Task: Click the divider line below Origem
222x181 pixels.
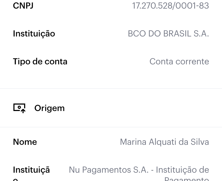Action: [111, 127]
